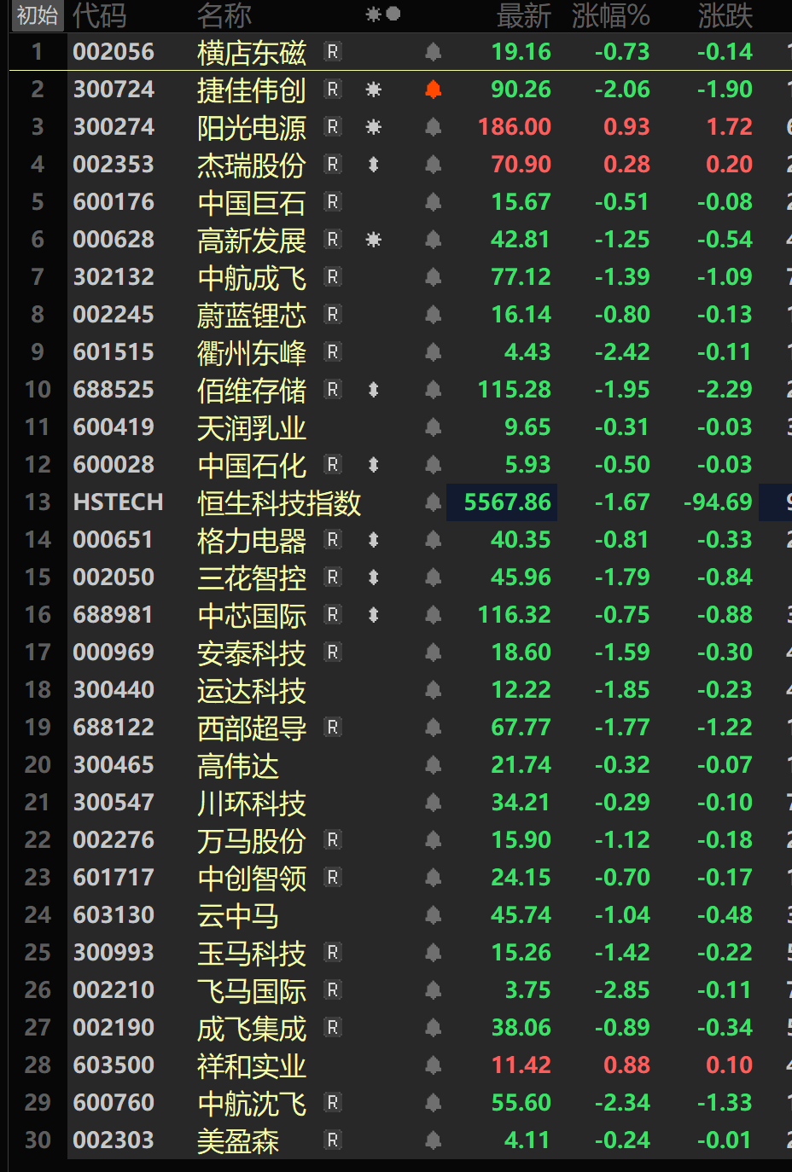Screen dimensions: 792x1172
Task: Click price 186.00 of 阳光电源
Action: (515, 127)
